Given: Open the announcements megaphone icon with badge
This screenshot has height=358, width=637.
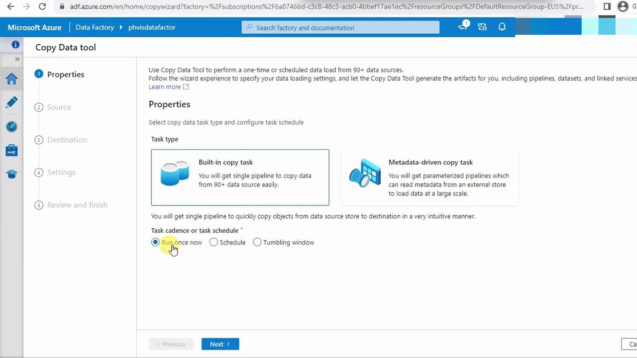Looking at the screenshot, I should 463,26.
